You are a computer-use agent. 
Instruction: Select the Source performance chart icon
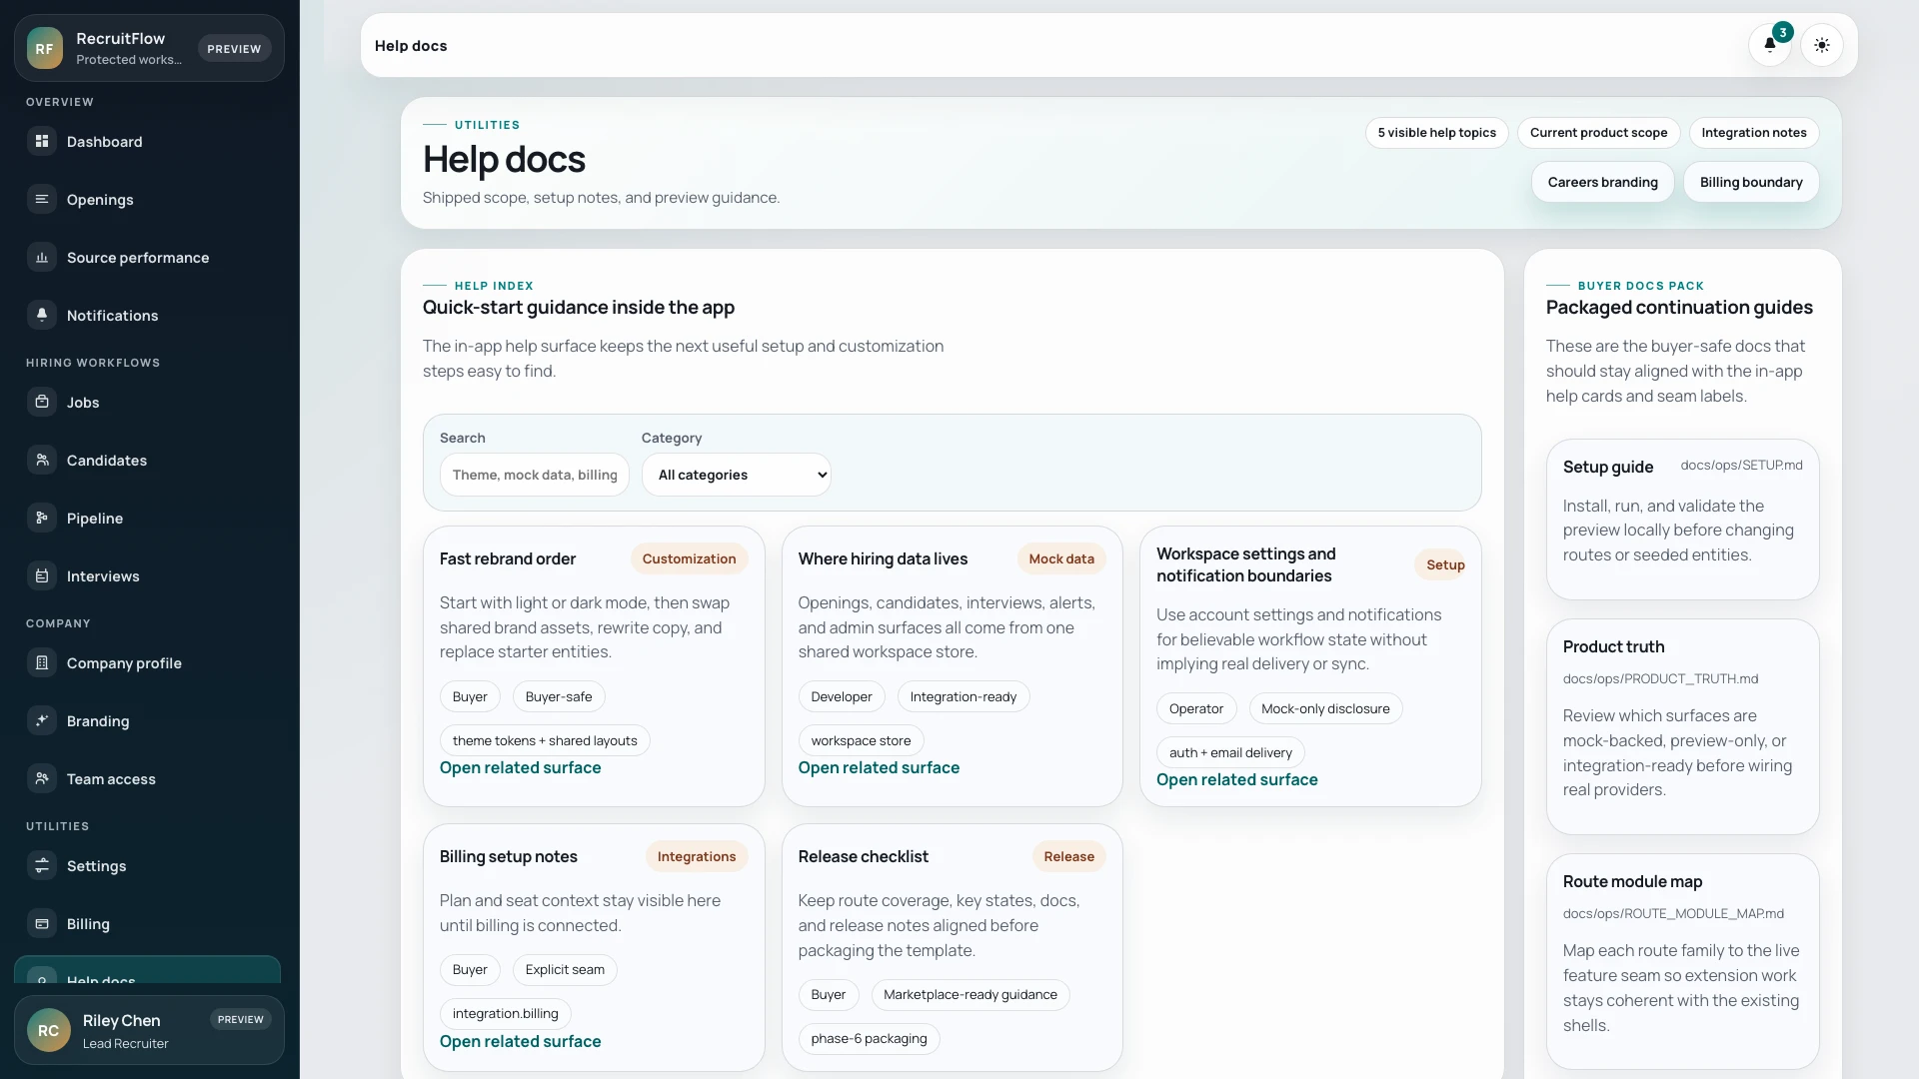coord(42,258)
